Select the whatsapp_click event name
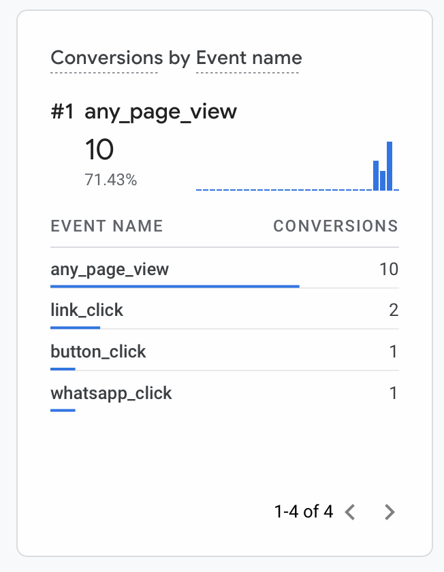The width and height of the screenshot is (444, 572). pyautogui.click(x=111, y=394)
